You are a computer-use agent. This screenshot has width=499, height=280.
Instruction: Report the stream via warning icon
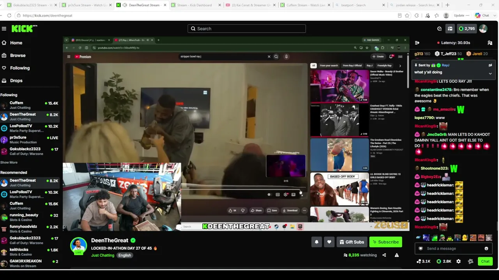point(396,255)
